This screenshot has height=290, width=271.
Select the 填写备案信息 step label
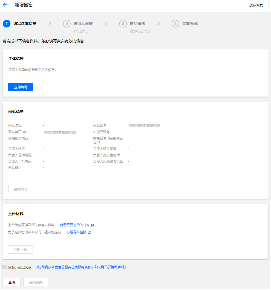25,24
